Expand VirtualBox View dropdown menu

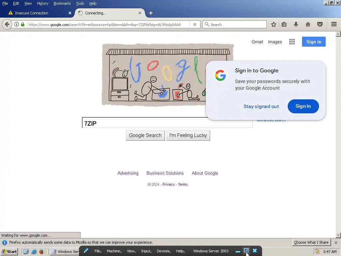131,251
